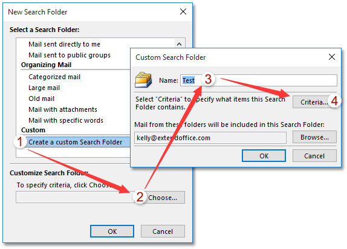Click the list scroll up arrow
This screenshot has height=249, width=347.
(180, 44)
